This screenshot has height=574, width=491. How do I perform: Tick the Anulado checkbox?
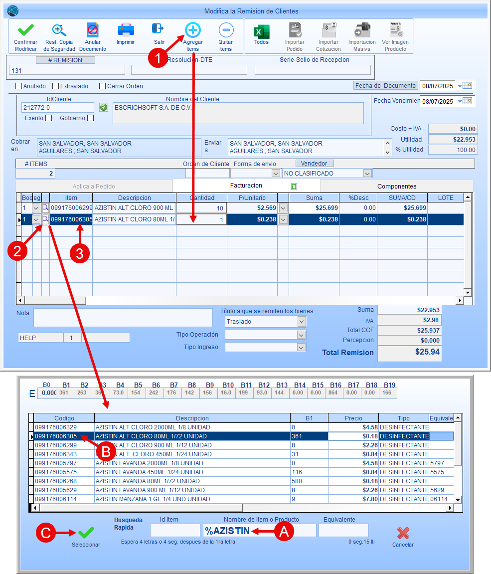point(18,86)
